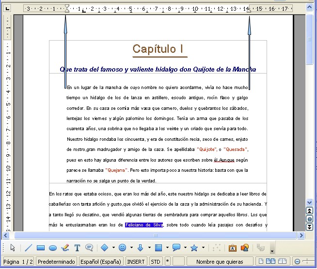Click the horizontal scrollbar right arrow

pos(301,235)
